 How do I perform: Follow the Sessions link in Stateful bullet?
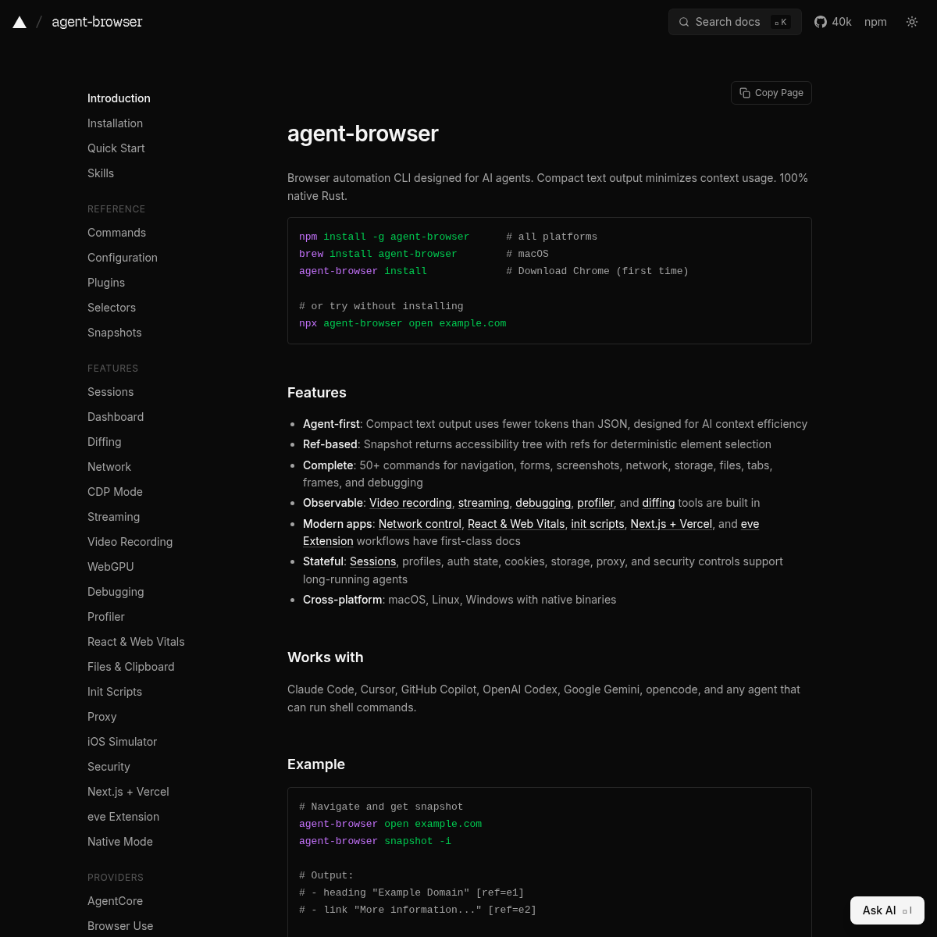point(372,561)
